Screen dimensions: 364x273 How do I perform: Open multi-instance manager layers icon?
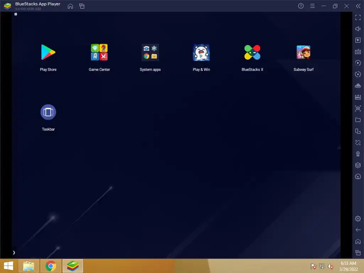(x=358, y=165)
